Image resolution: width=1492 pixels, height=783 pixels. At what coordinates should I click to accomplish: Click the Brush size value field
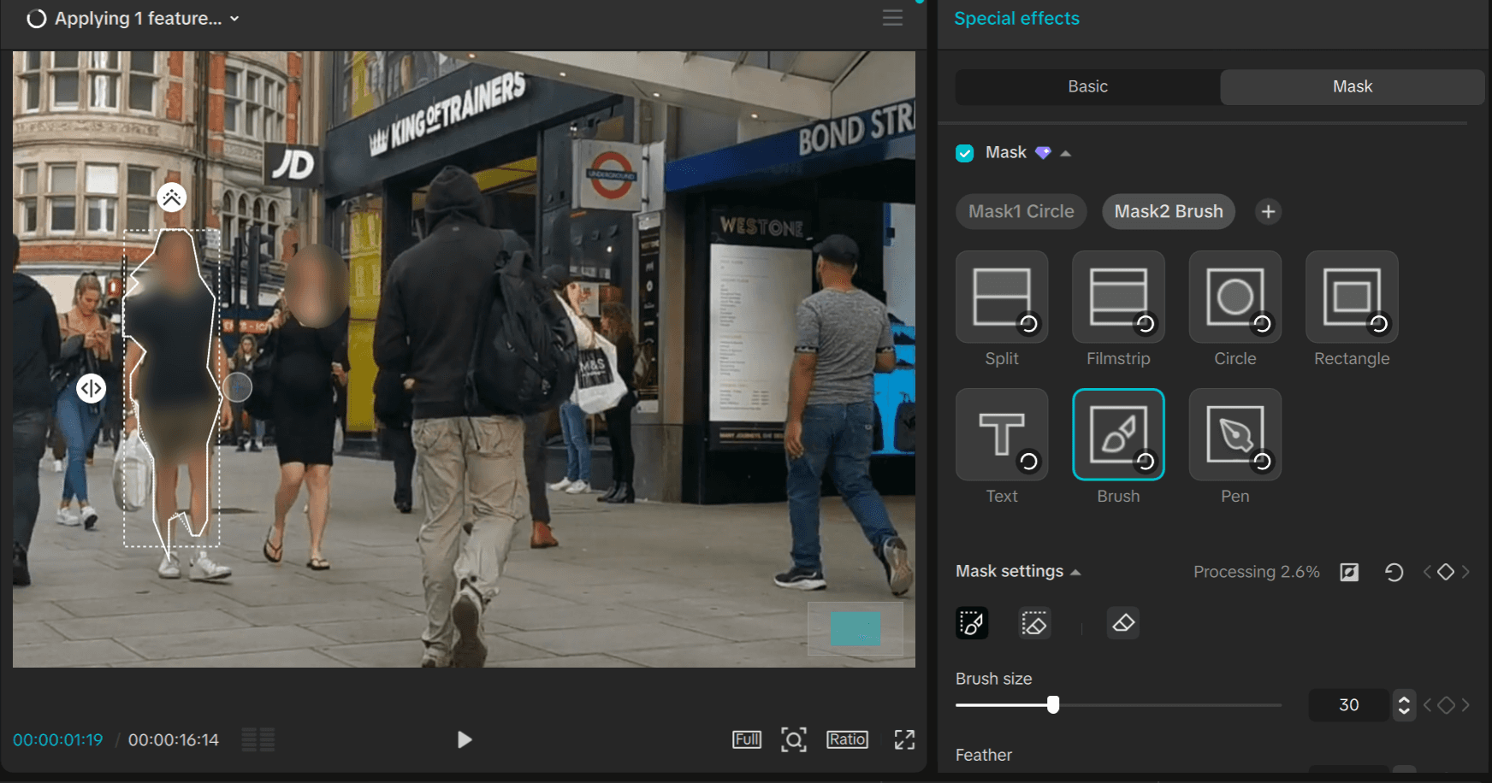click(x=1349, y=705)
